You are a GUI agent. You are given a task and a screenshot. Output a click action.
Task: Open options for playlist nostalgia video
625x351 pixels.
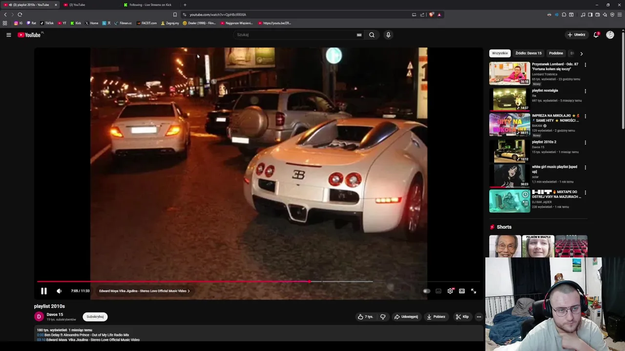point(585,91)
